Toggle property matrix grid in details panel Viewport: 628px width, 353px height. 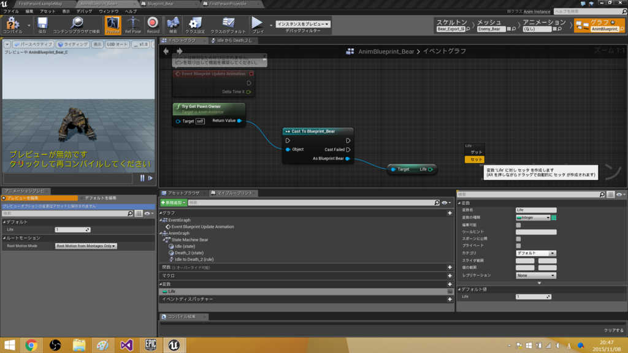tap(610, 194)
